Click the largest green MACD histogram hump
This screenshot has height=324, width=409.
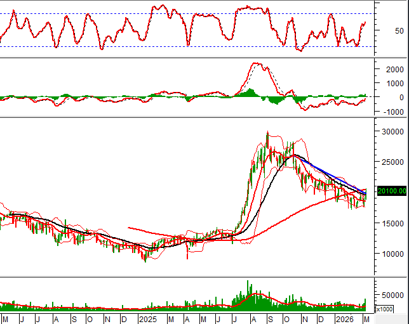point(251,93)
